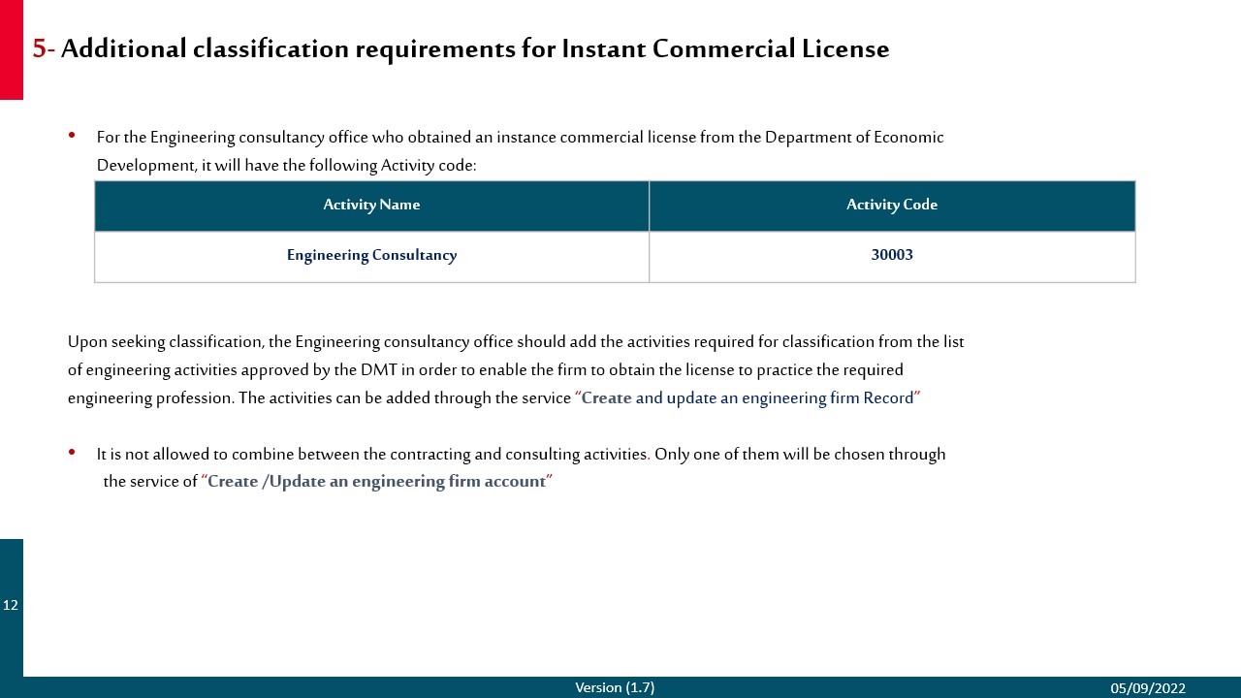Click the first red bullet point marker

click(x=72, y=136)
